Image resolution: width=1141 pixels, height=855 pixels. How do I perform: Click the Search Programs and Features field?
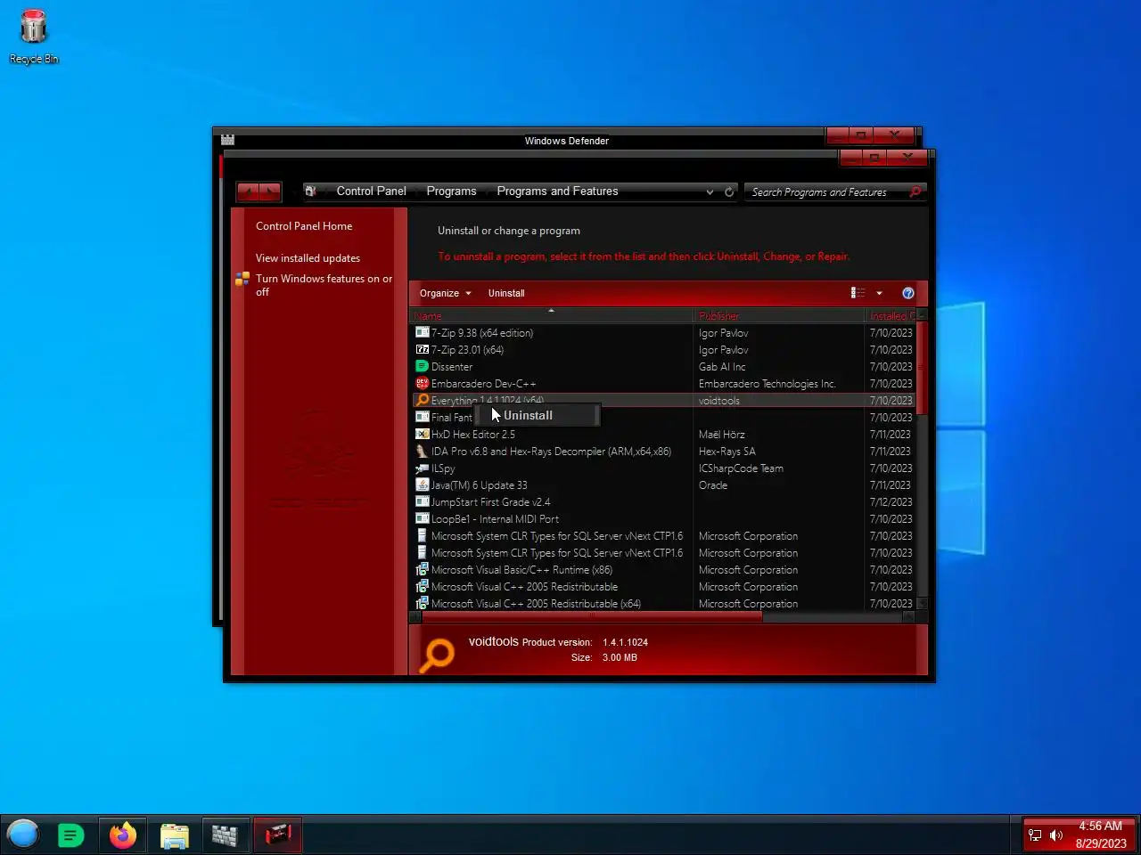tap(827, 191)
